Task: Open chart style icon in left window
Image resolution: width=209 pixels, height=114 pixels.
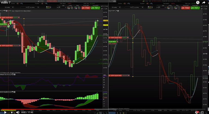Action: (x=48, y=7)
